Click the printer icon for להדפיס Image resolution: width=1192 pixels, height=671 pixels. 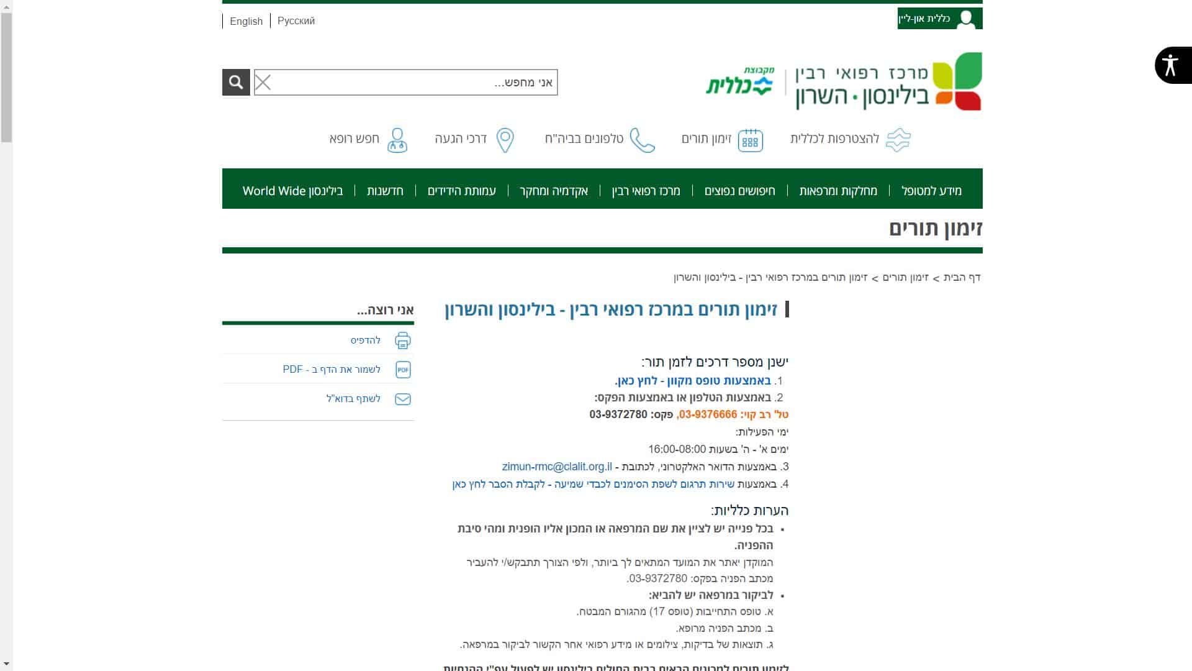[403, 340]
